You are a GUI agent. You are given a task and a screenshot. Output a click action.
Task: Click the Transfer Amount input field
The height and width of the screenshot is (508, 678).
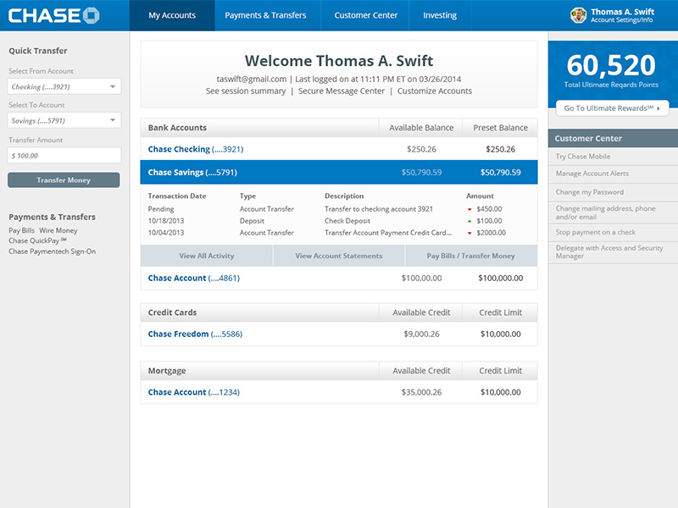64,156
